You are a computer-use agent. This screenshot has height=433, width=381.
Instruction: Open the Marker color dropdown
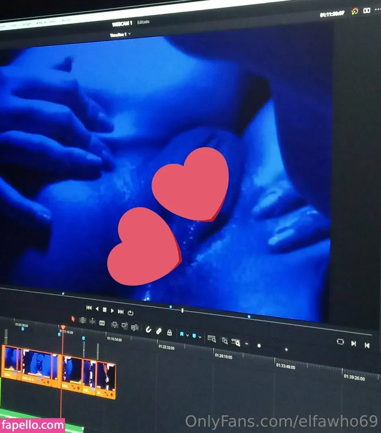click(200, 336)
